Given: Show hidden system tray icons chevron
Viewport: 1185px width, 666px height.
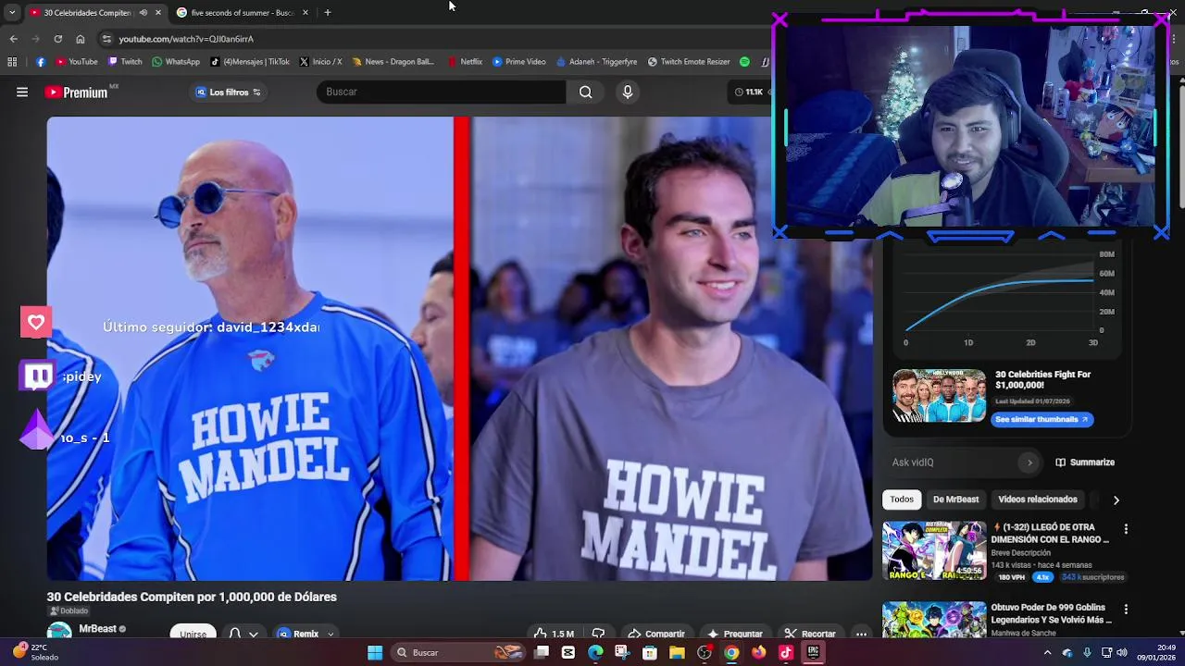Looking at the screenshot, I should pyautogui.click(x=1047, y=652).
